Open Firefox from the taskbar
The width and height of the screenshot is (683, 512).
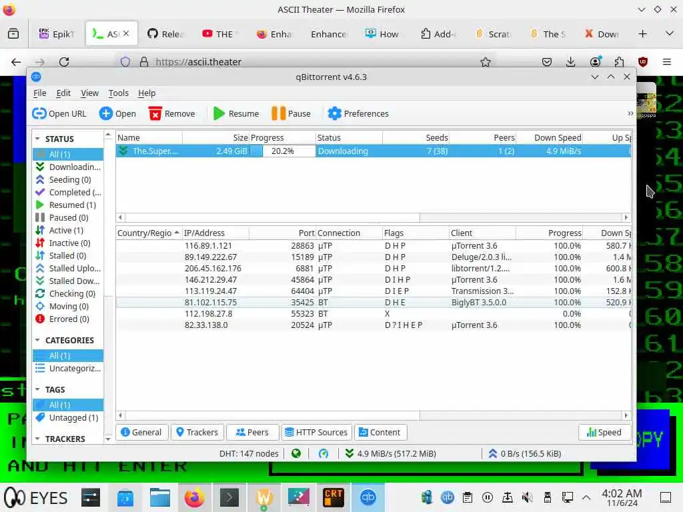[194, 497]
